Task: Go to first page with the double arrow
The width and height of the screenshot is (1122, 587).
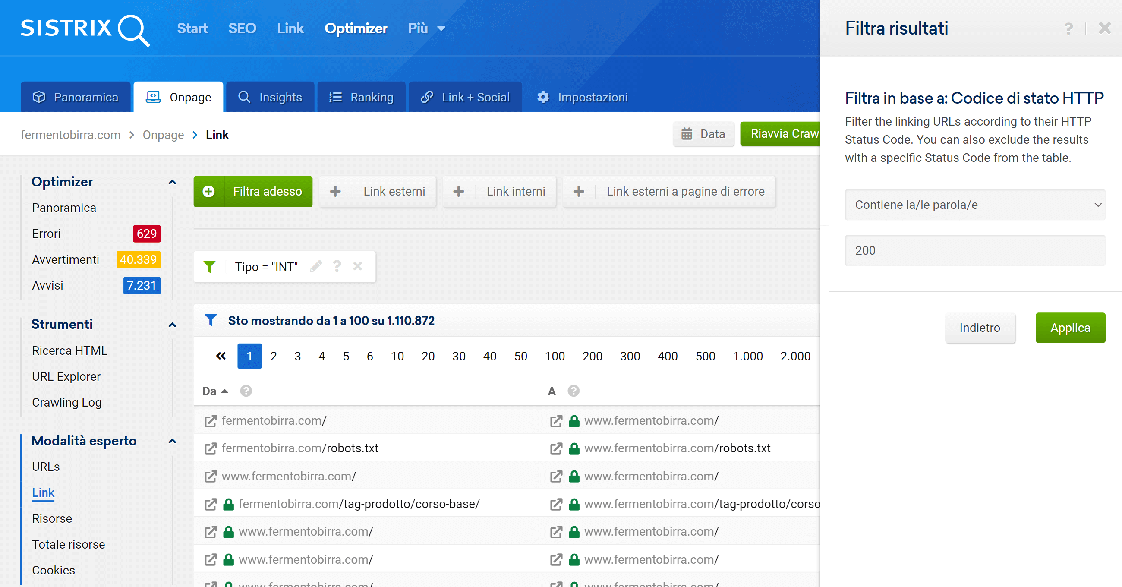Action: [221, 356]
